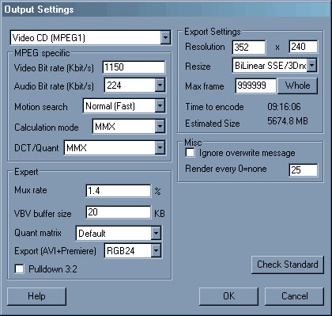This screenshot has width=332, height=316.
Task: Click the Misc group heading
Action: coord(193,143)
